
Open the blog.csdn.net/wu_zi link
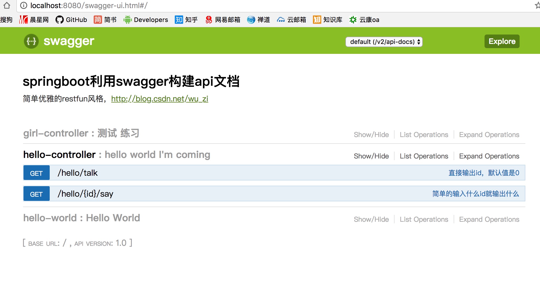tap(160, 99)
